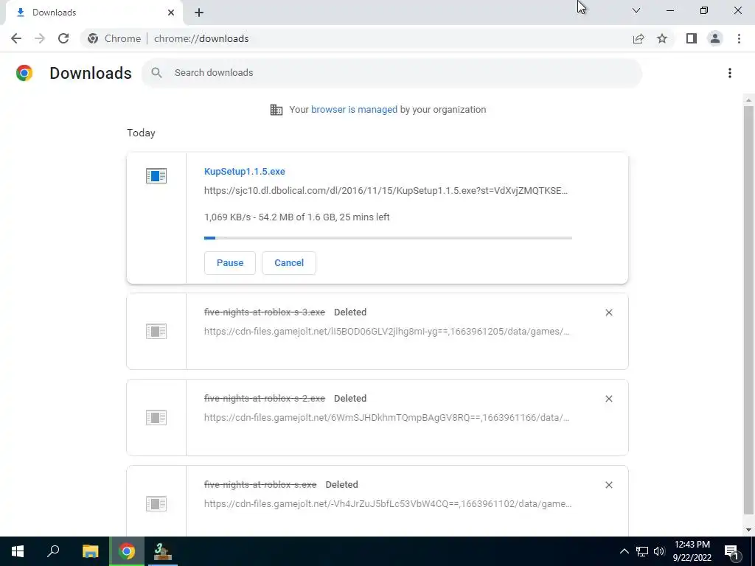The image size is (755, 566).
Task: Reload the downloads page
Action: point(63,38)
